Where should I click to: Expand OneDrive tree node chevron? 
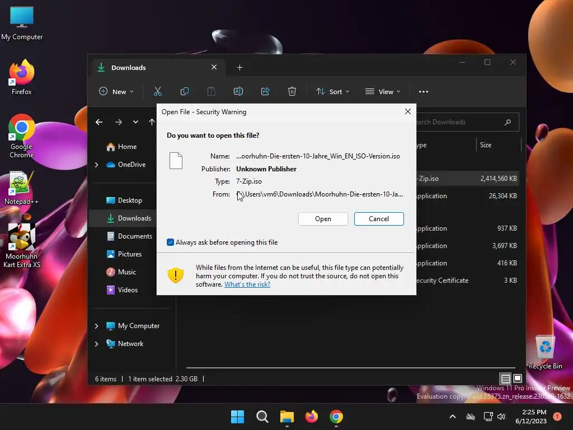96,165
